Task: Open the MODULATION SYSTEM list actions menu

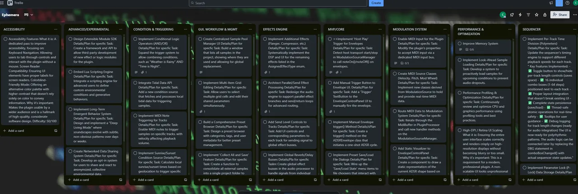Action: tap(445, 29)
